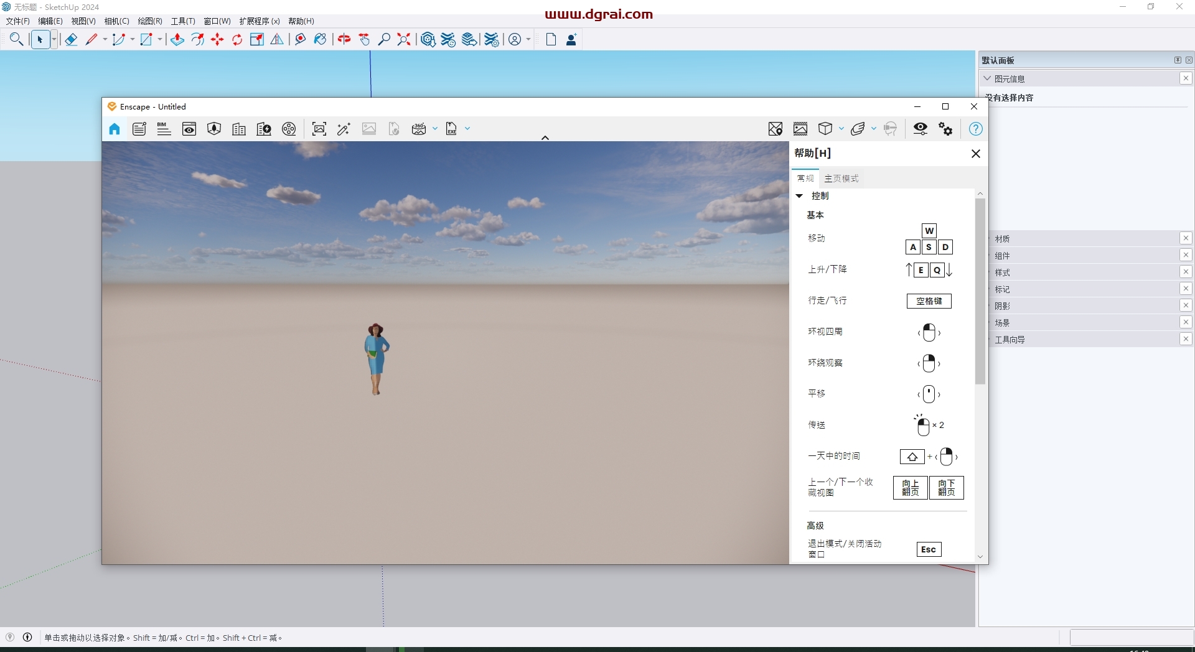The image size is (1195, 652).
Task: Open 3D Warehouse from toolbar
Action: [x=428, y=40]
